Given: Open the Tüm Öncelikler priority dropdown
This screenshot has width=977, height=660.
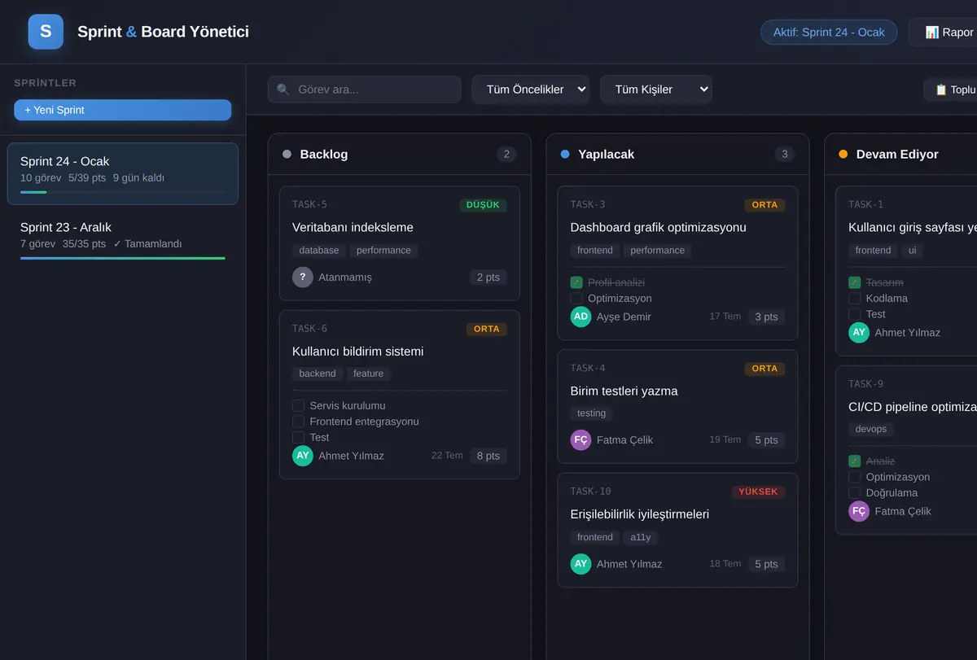Looking at the screenshot, I should coord(531,90).
